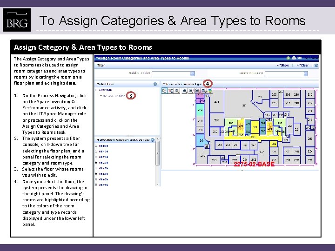Image resolution: width=335 pixels, height=251 pixels.
Task: Select the yellow room 284 on the plan
Action: [x=274, y=144]
